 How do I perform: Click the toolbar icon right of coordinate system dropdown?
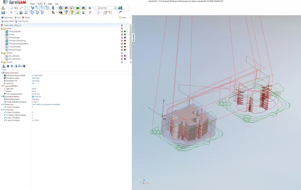coord(120,8)
